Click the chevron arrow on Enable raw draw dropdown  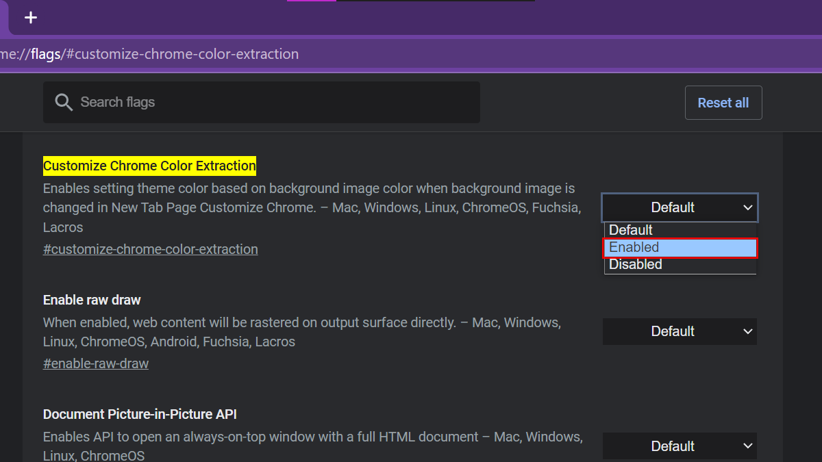[747, 332]
